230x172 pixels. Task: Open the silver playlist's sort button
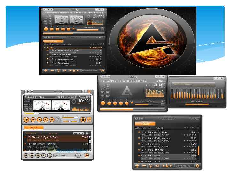38,155
